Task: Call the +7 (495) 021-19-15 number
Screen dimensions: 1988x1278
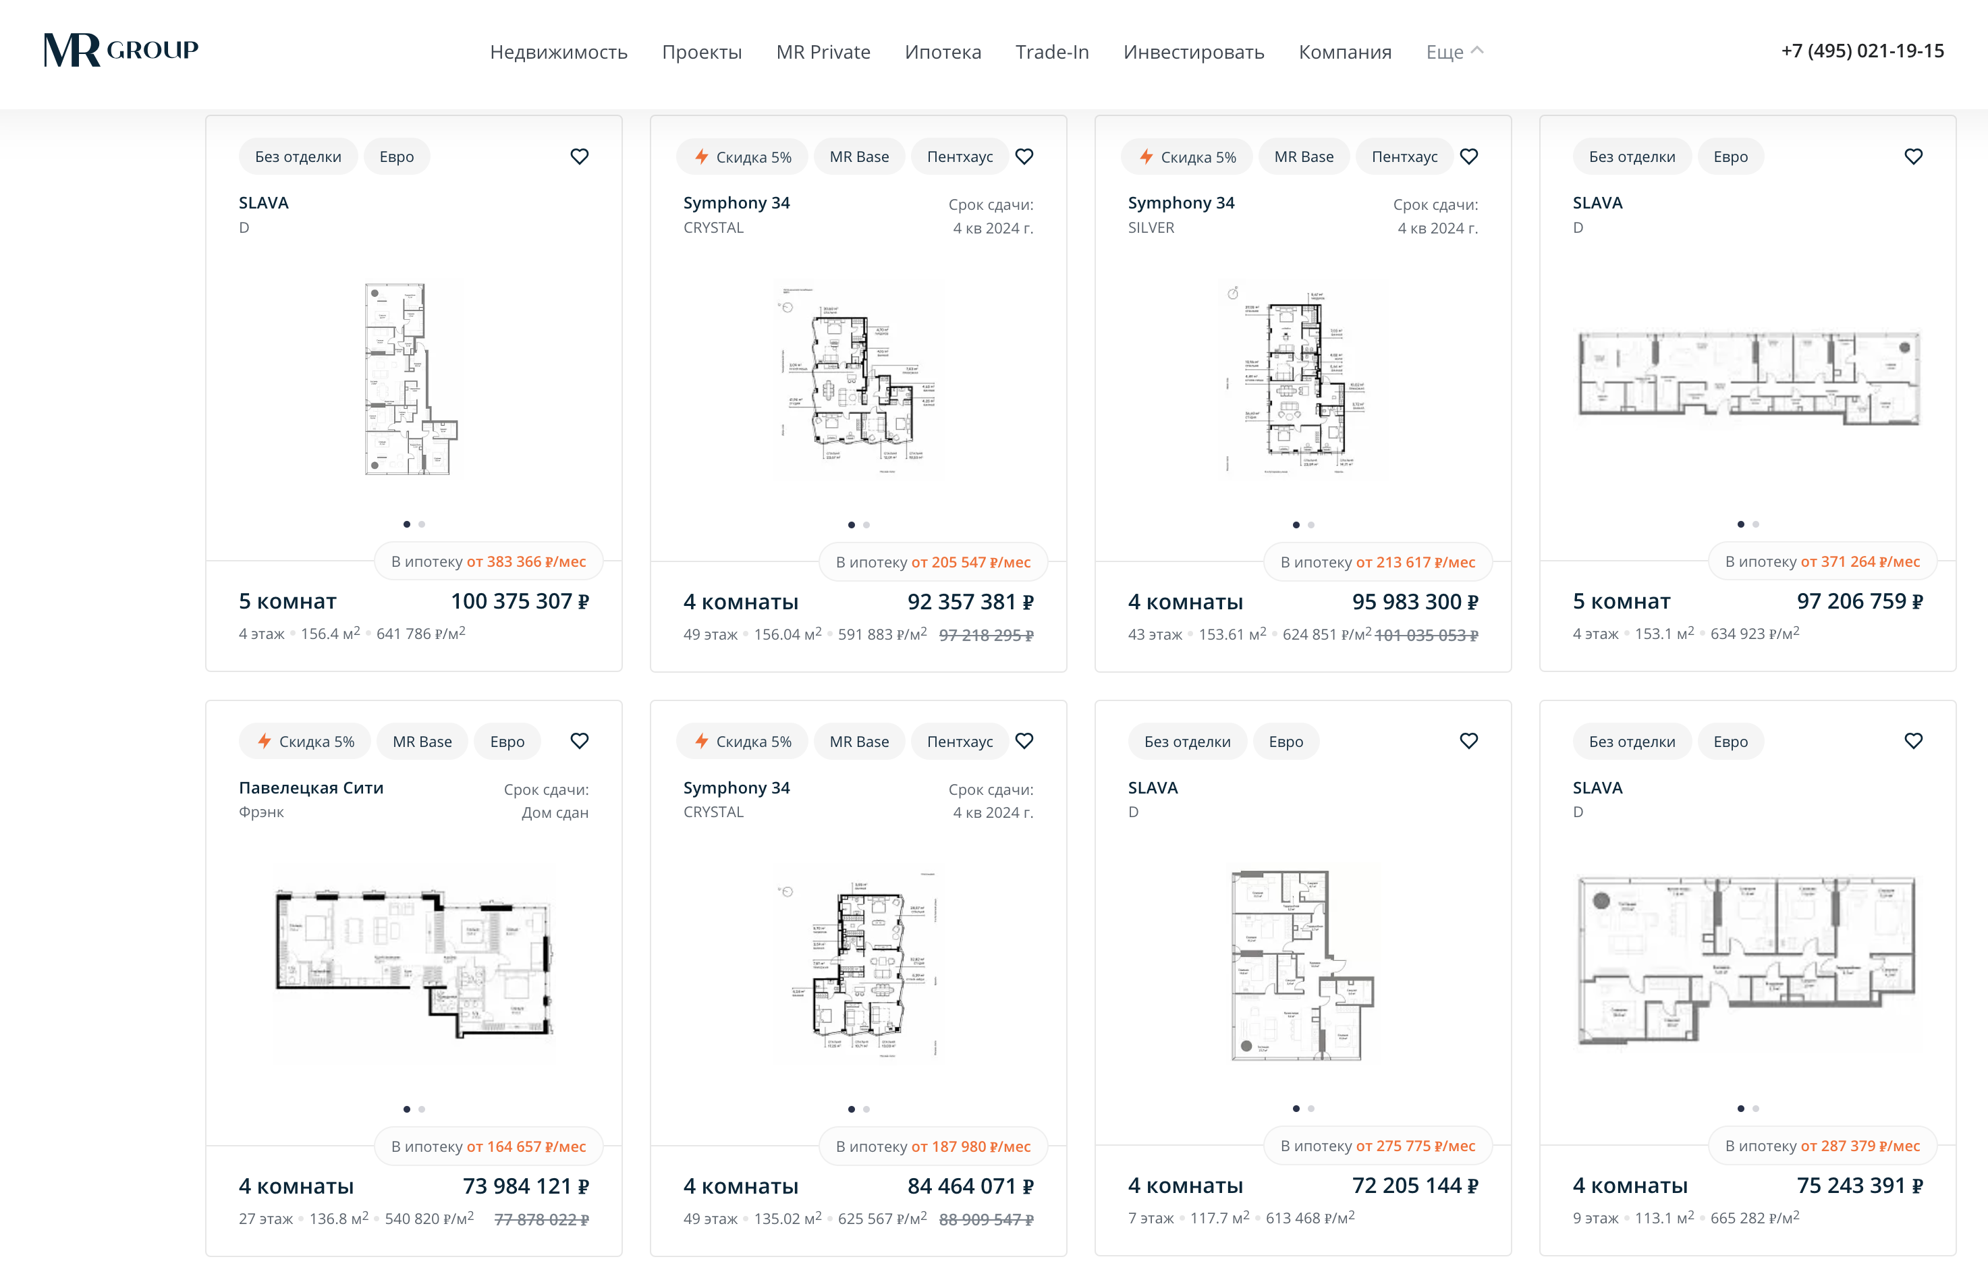Action: (1862, 51)
